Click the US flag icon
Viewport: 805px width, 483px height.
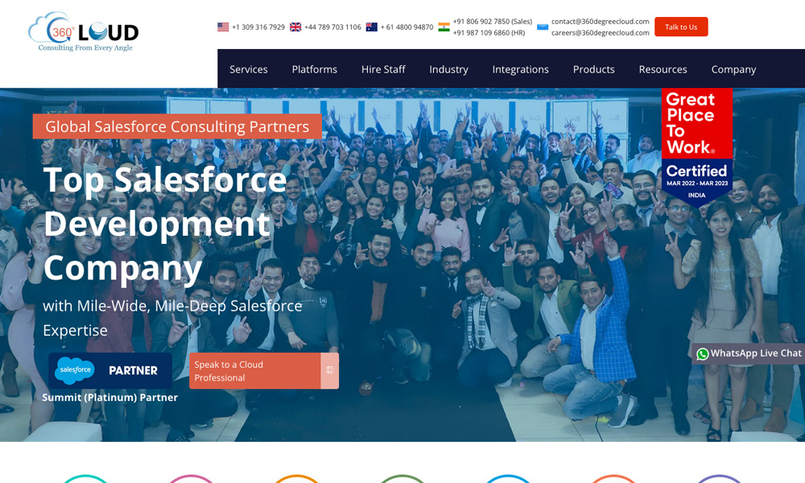point(223,27)
